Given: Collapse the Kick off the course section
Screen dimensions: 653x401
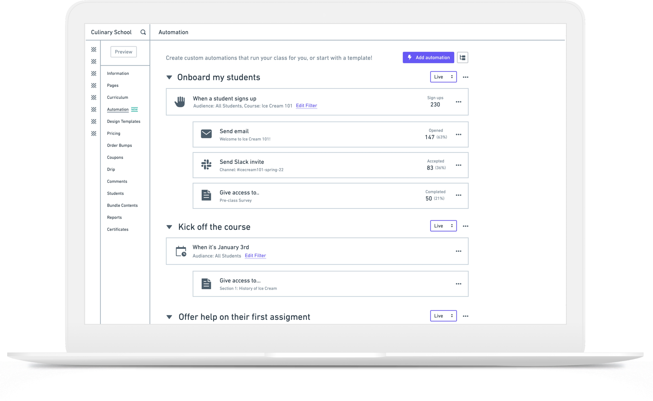Looking at the screenshot, I should pos(169,227).
